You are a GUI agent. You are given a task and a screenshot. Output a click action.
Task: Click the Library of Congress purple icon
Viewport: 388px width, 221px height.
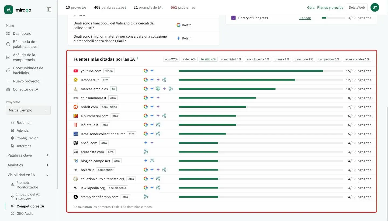[233, 18]
